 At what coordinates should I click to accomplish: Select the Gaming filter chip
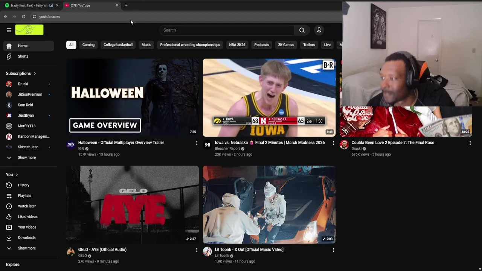[x=88, y=45]
